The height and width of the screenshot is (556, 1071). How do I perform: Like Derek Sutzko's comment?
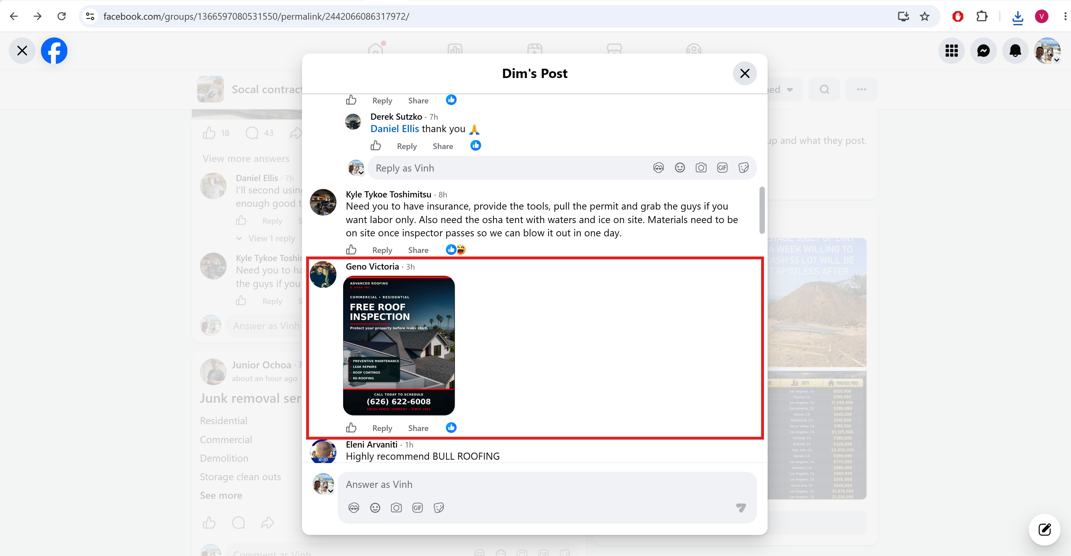pos(375,146)
